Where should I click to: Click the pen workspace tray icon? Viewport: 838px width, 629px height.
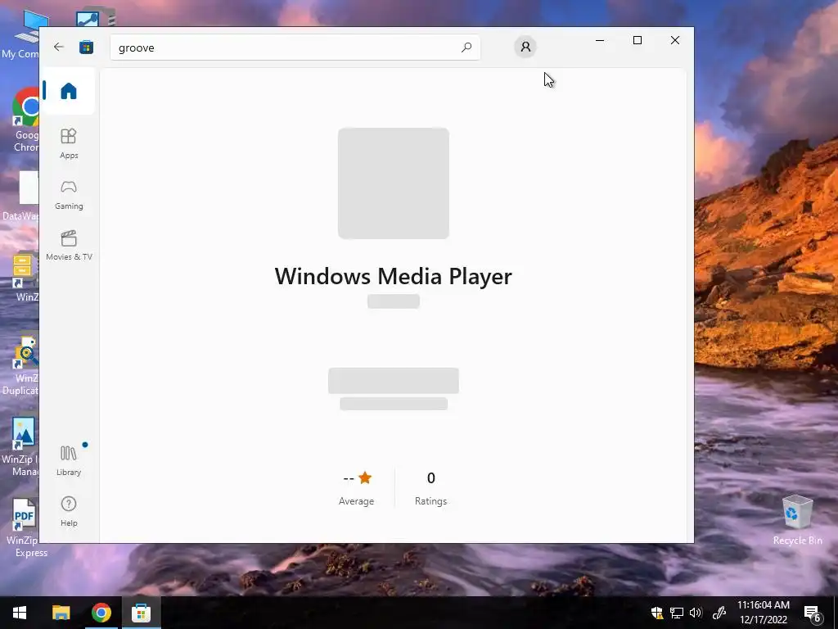click(719, 613)
